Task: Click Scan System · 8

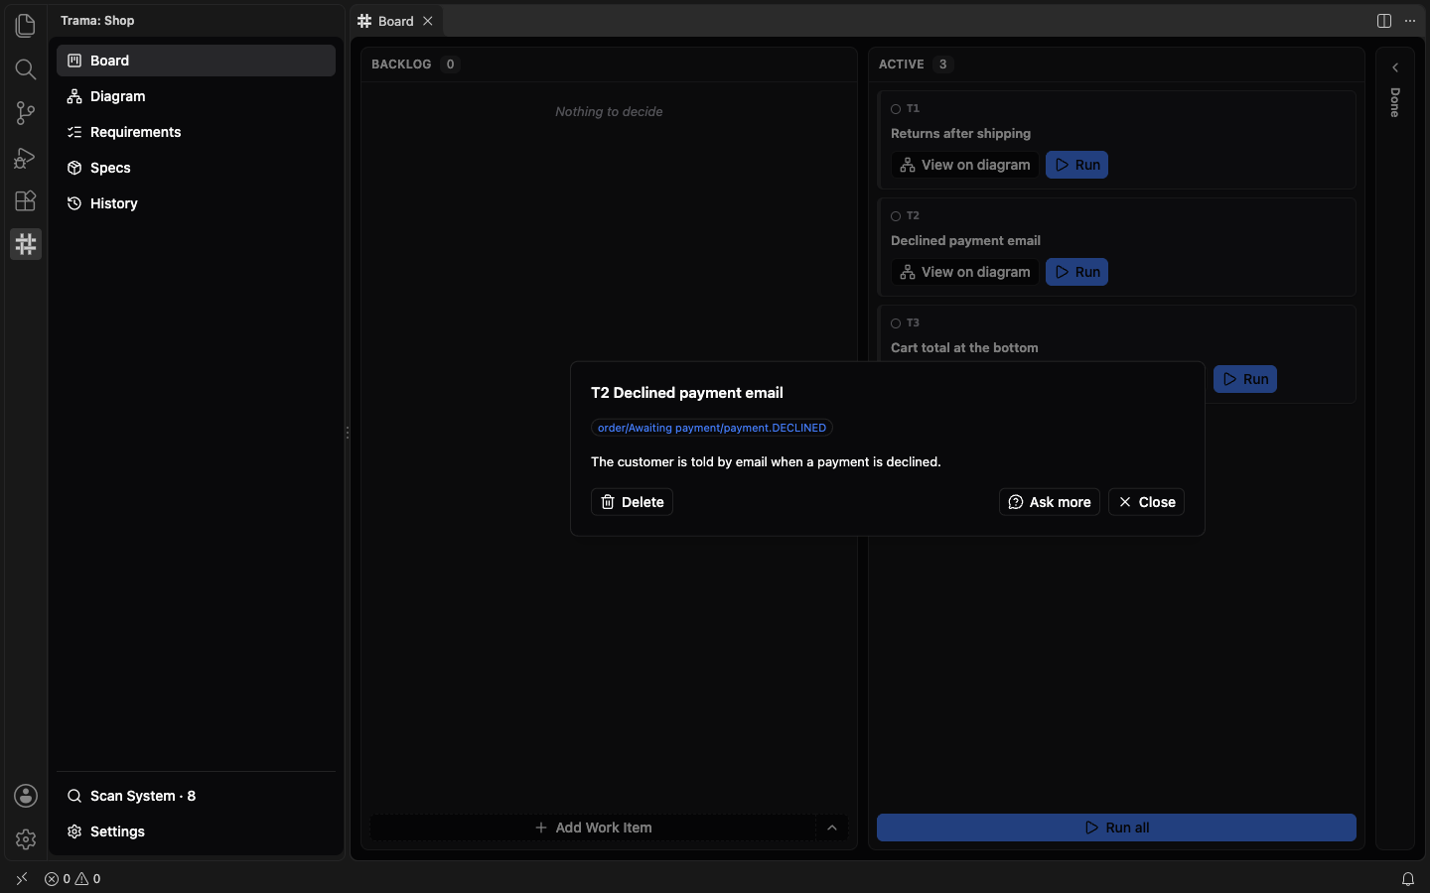Action: pyautogui.click(x=196, y=796)
